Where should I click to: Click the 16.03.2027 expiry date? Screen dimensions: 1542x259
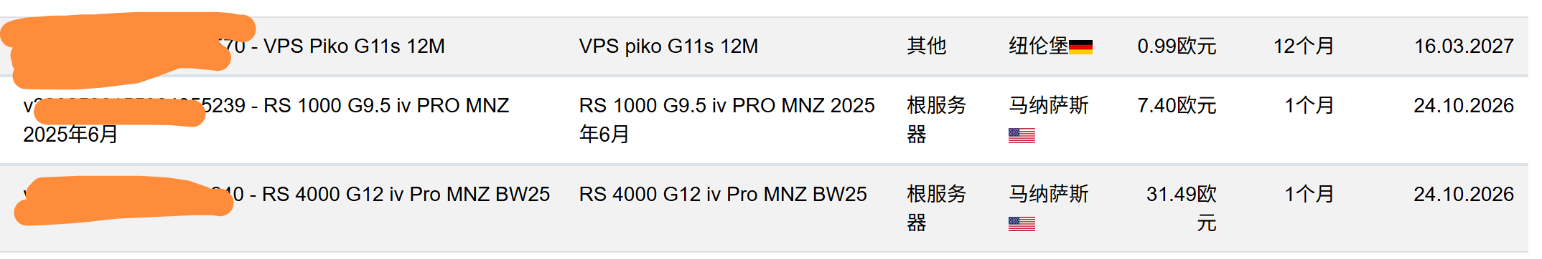1464,47
